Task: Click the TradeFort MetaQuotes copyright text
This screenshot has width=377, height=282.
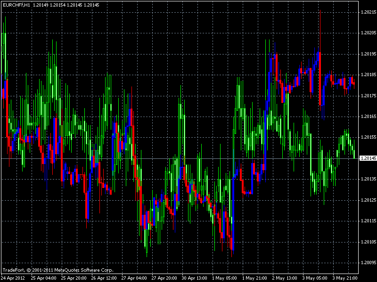Action: click(x=58, y=270)
